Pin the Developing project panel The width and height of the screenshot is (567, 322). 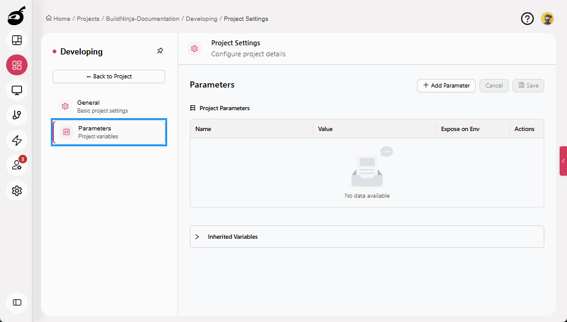160,51
